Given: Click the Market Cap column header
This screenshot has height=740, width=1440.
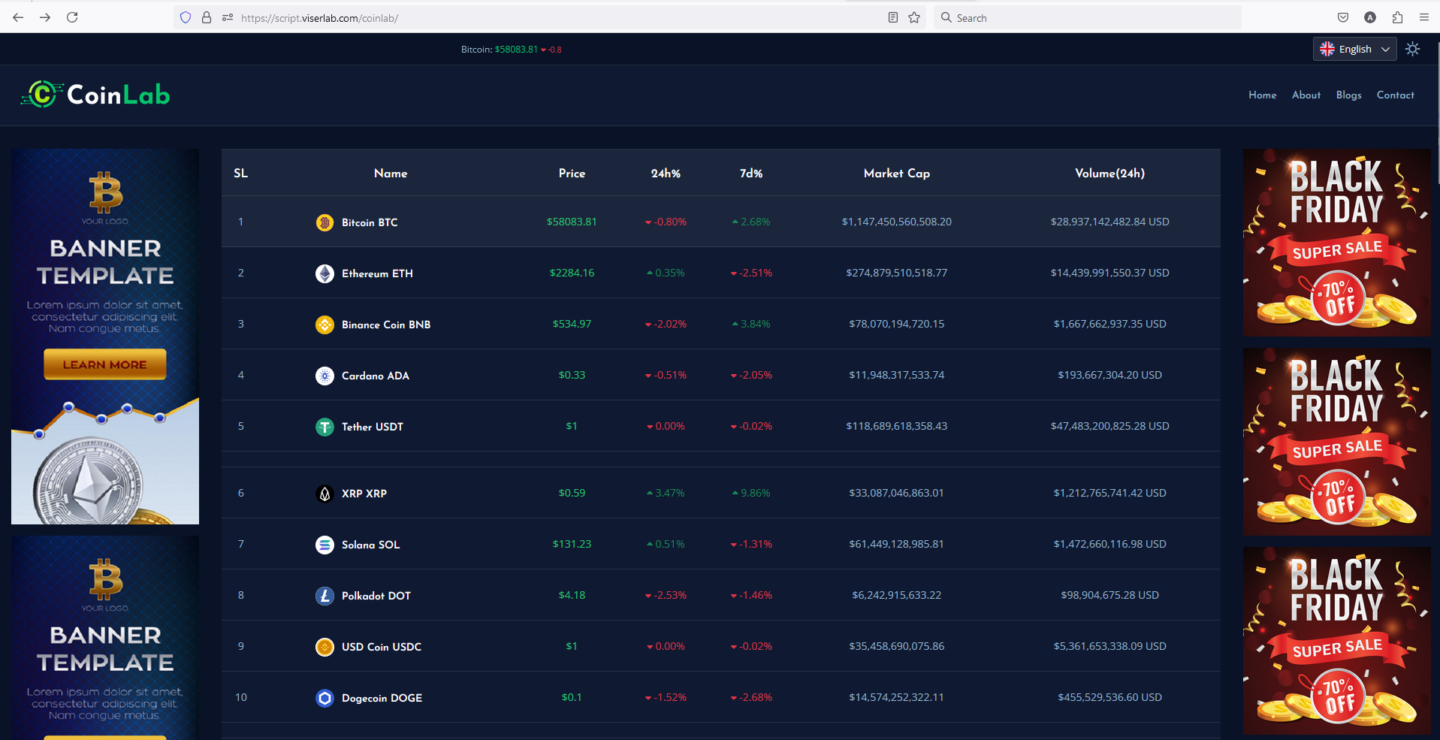Looking at the screenshot, I should 897,174.
